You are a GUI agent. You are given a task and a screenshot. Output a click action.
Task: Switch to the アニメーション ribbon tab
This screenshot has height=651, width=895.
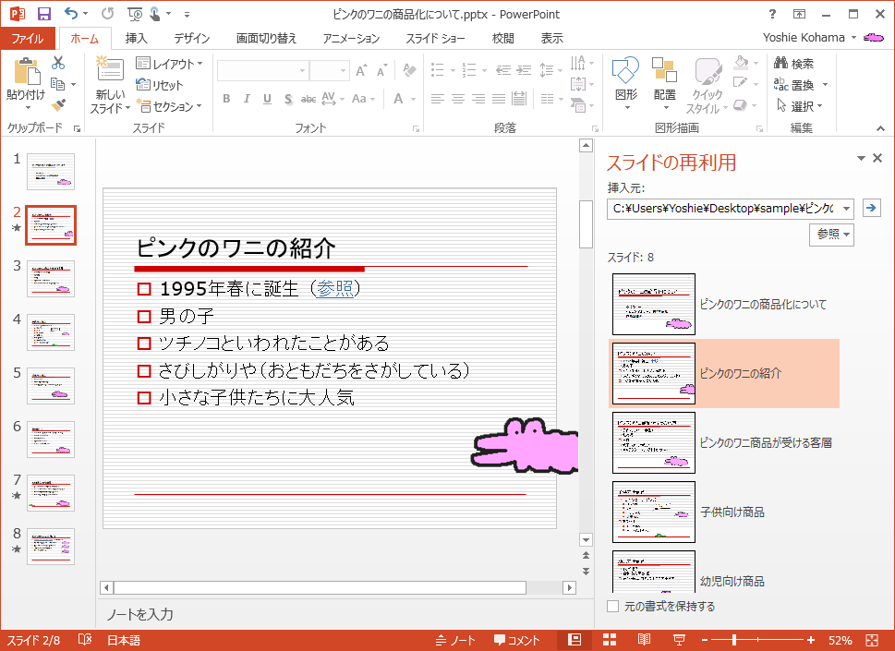point(351,38)
